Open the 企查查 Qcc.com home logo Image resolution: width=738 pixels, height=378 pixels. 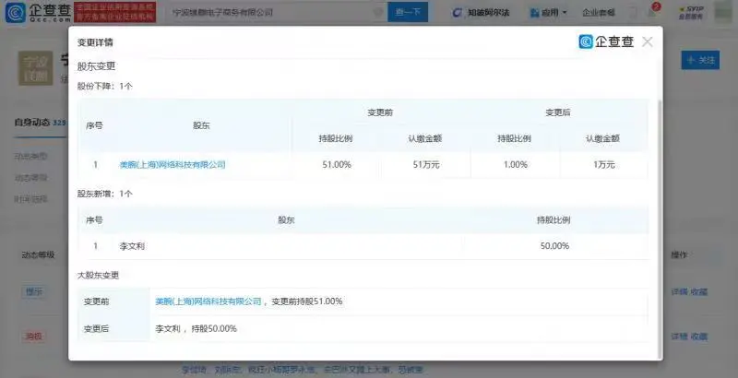[x=38, y=13]
